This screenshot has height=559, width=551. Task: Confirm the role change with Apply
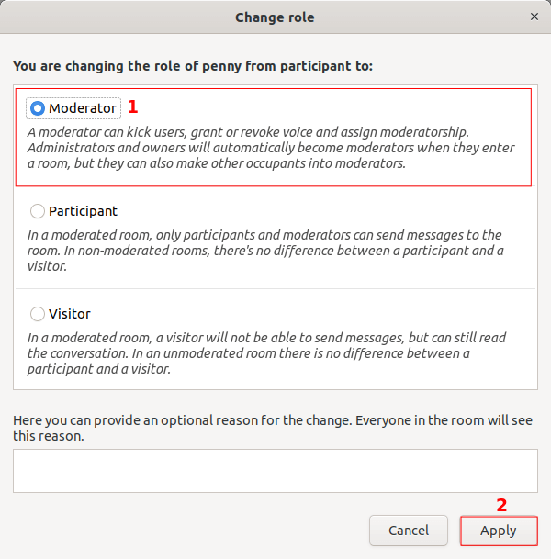point(499,531)
